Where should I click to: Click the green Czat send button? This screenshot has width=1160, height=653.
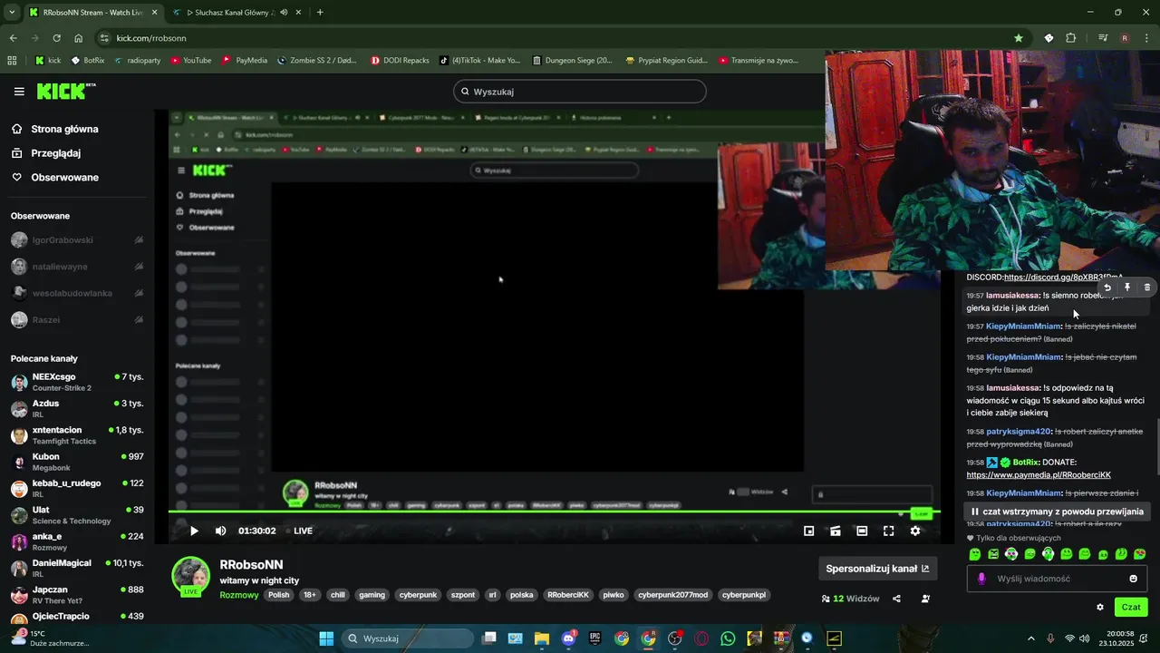[1131, 608]
